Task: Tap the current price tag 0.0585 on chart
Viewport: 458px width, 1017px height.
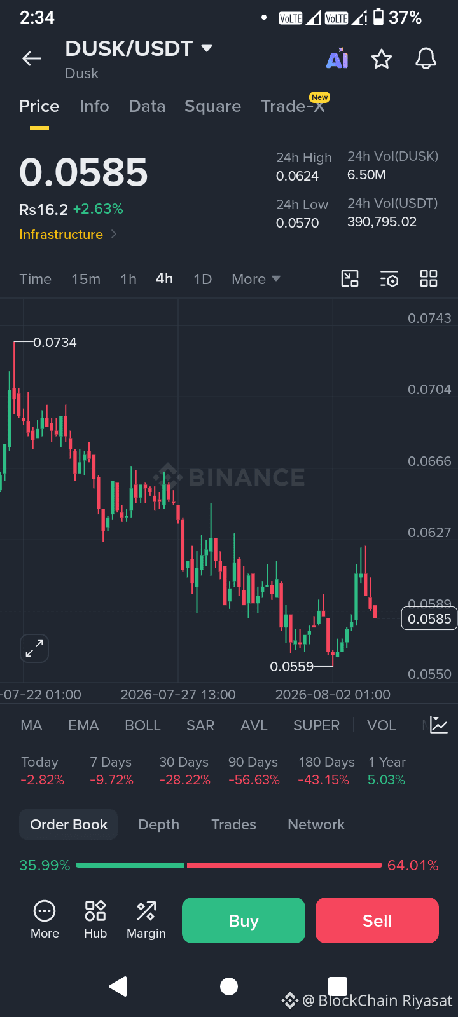Action: coord(429,618)
